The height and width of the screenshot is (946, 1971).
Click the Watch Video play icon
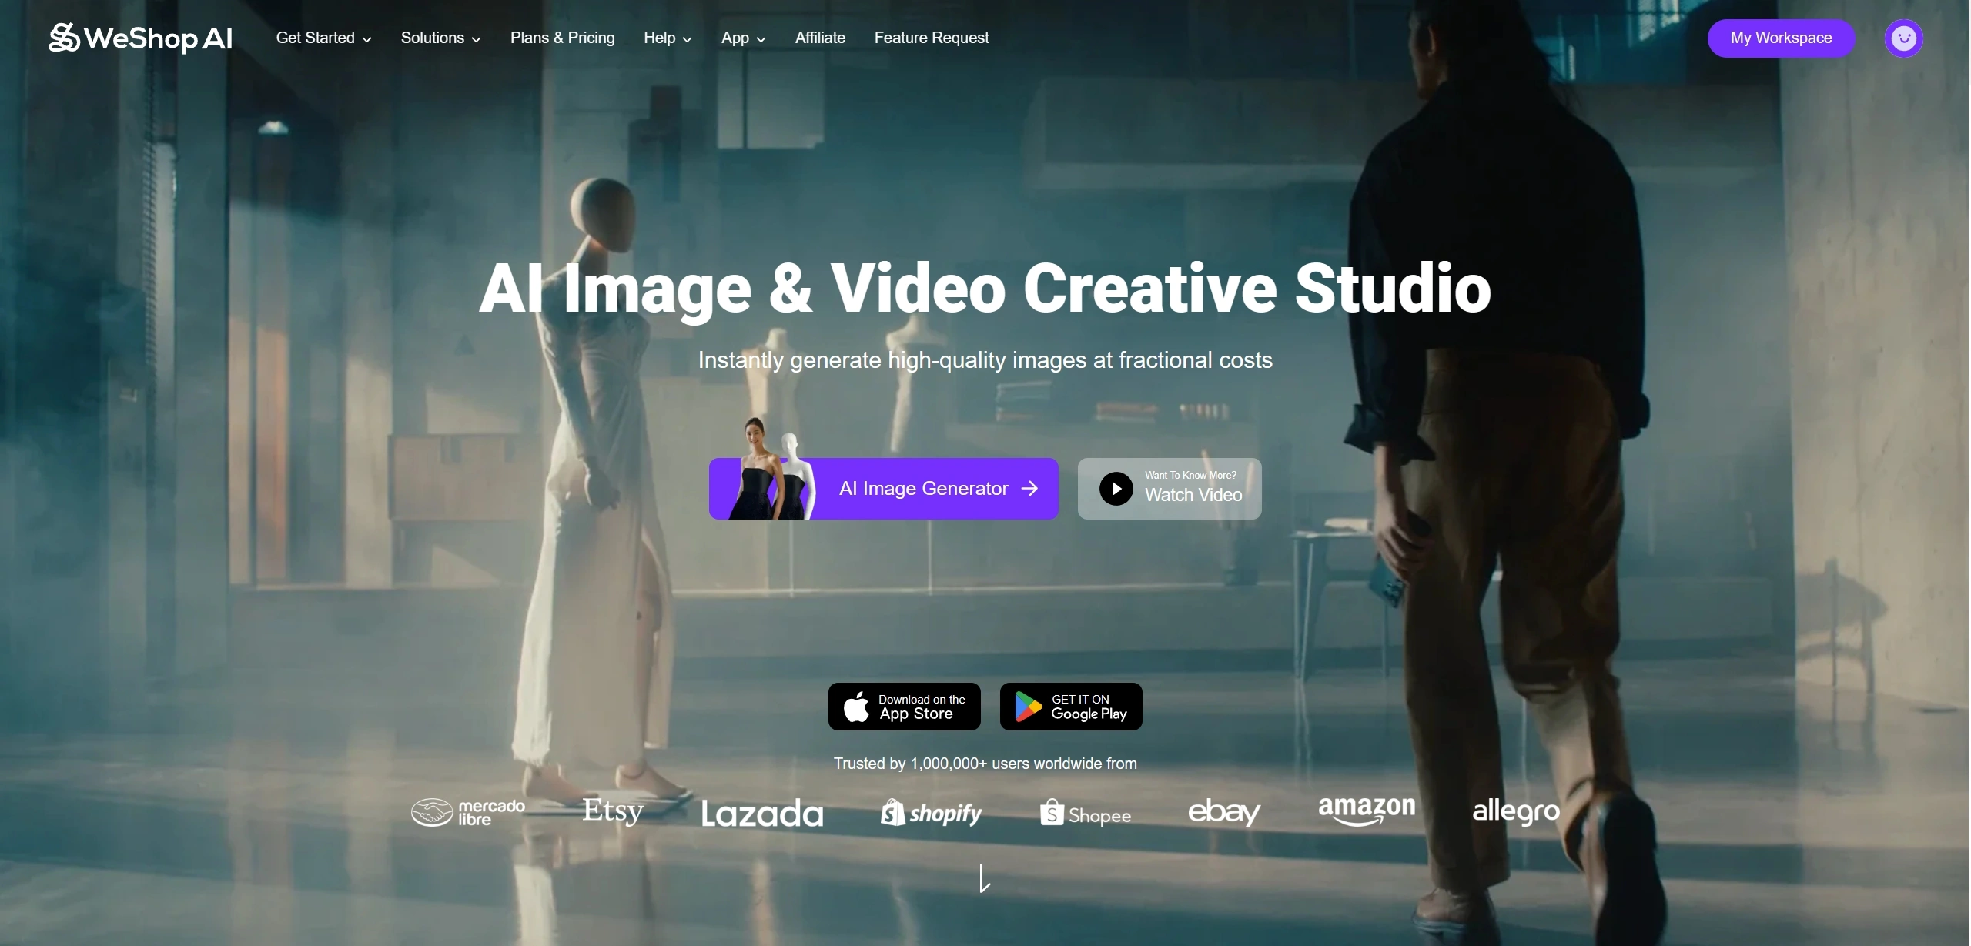click(1116, 489)
